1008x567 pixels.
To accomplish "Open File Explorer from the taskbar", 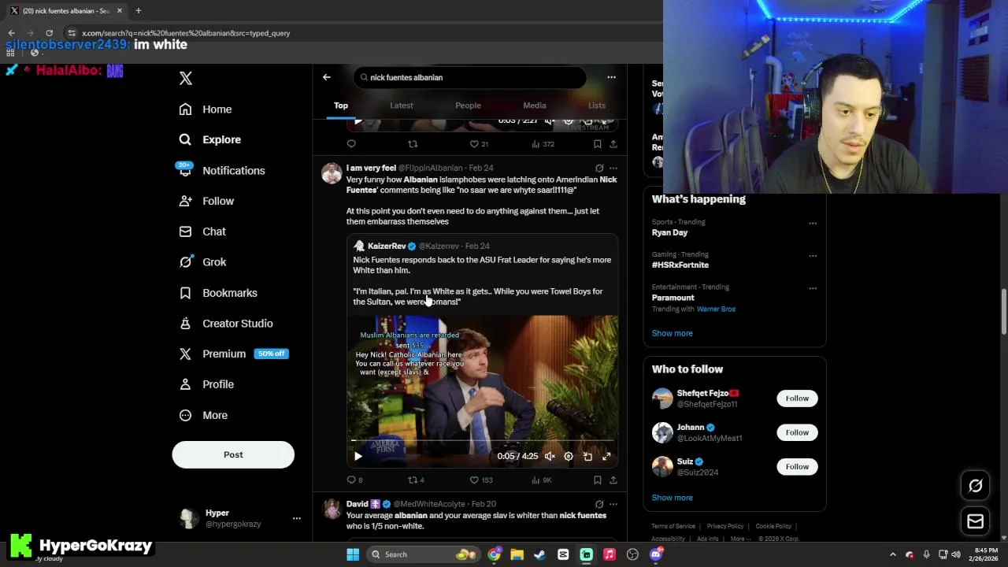I will coord(517,554).
